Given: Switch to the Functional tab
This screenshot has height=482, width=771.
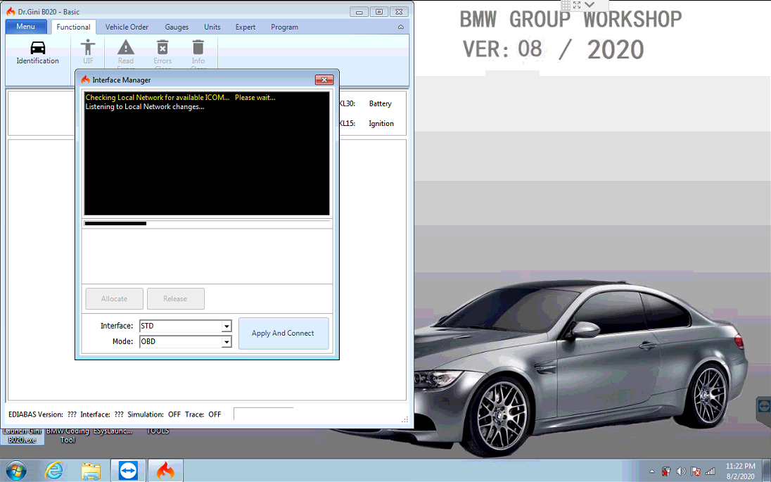Looking at the screenshot, I should 73,27.
